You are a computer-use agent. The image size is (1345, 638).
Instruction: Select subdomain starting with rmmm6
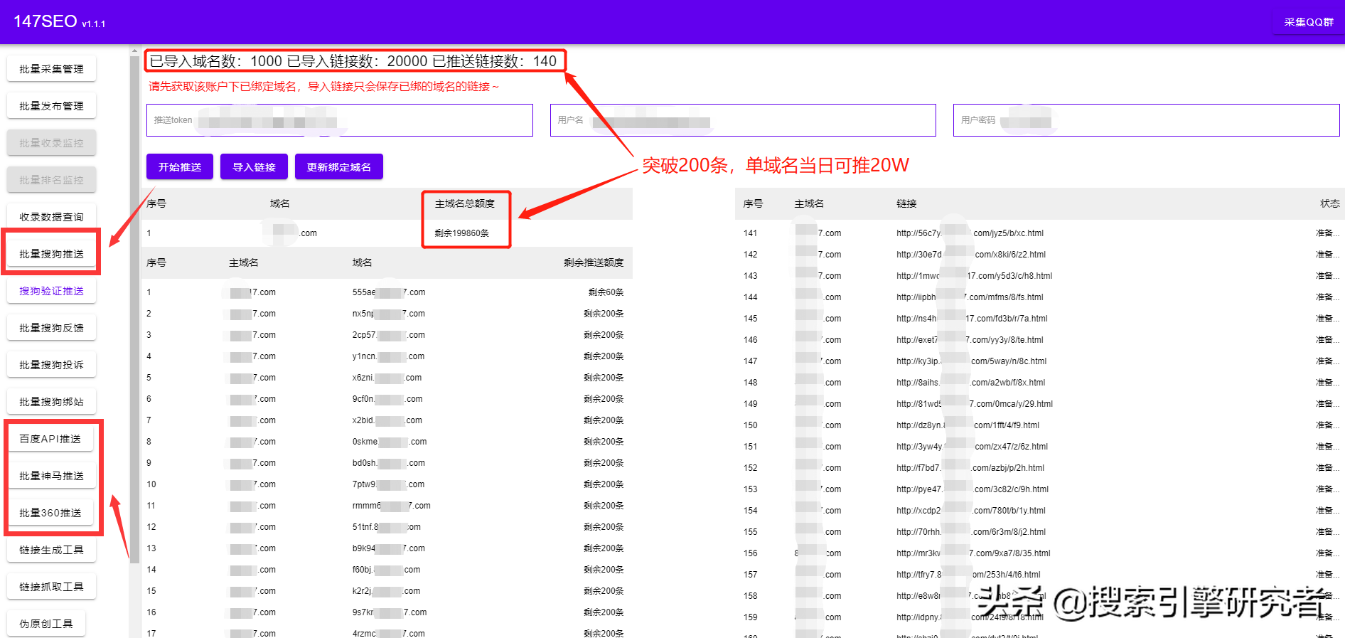pyautogui.click(x=391, y=506)
